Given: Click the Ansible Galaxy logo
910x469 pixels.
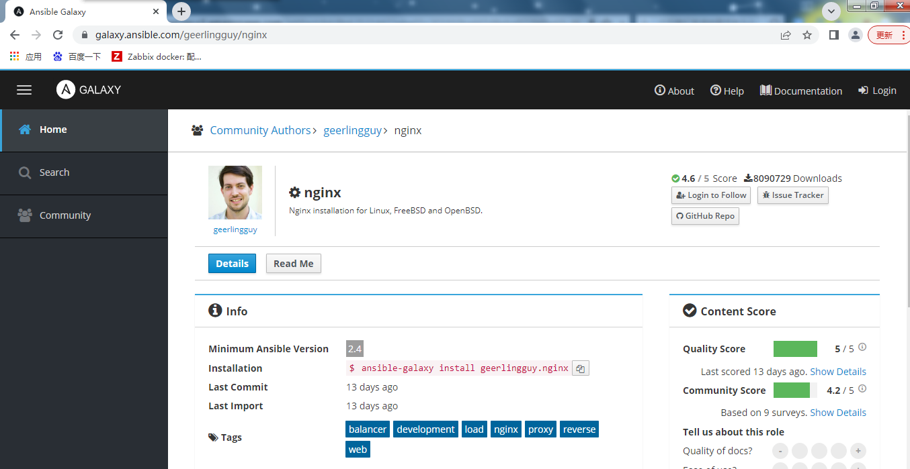Looking at the screenshot, I should 89,90.
